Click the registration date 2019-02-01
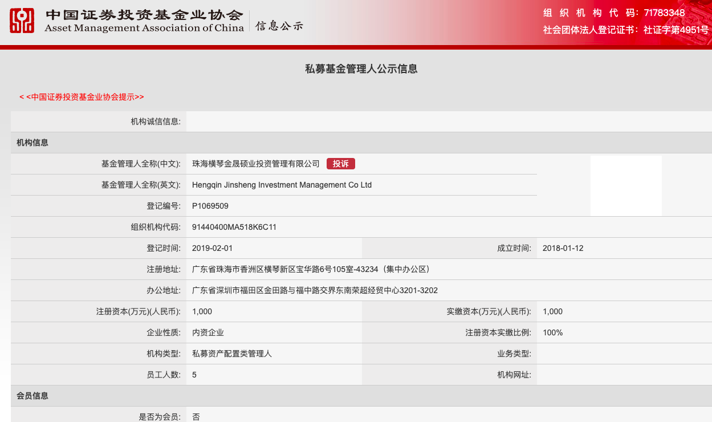712x422 pixels. [212, 248]
